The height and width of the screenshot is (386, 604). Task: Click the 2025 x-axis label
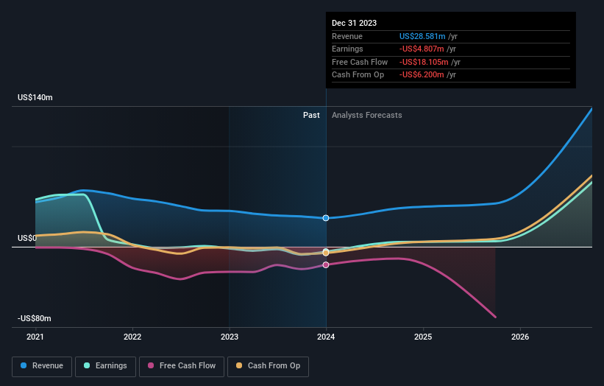(423, 337)
